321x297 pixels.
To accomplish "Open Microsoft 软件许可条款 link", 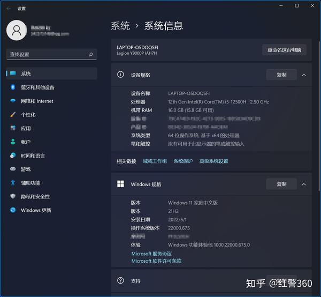I will (x=156, y=261).
